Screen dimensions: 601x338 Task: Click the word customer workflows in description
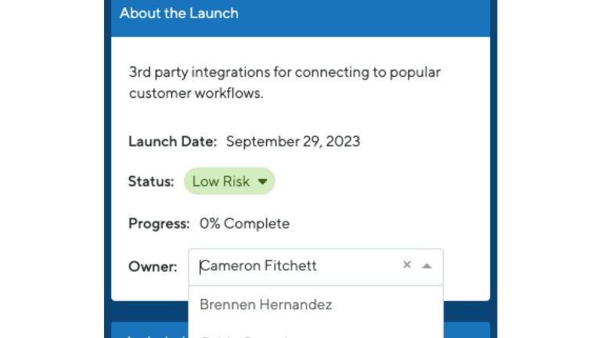[196, 93]
